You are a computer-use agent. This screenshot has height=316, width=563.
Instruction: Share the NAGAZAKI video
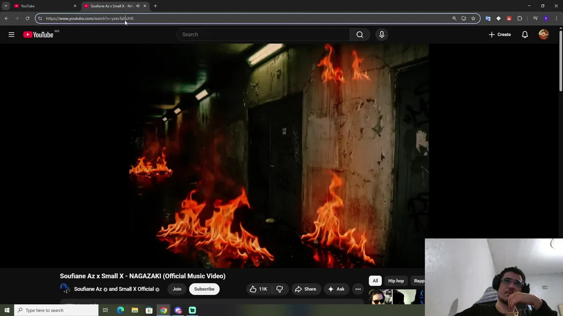click(x=305, y=289)
